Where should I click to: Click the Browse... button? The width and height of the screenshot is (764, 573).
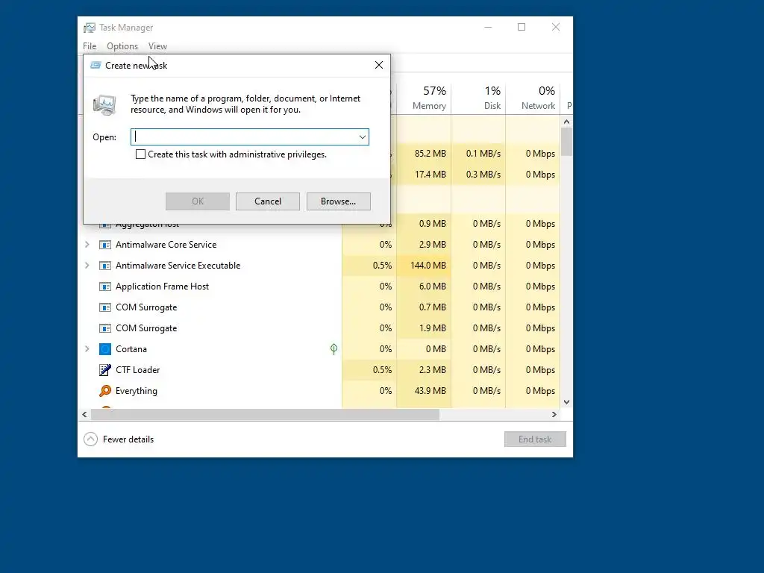338,201
